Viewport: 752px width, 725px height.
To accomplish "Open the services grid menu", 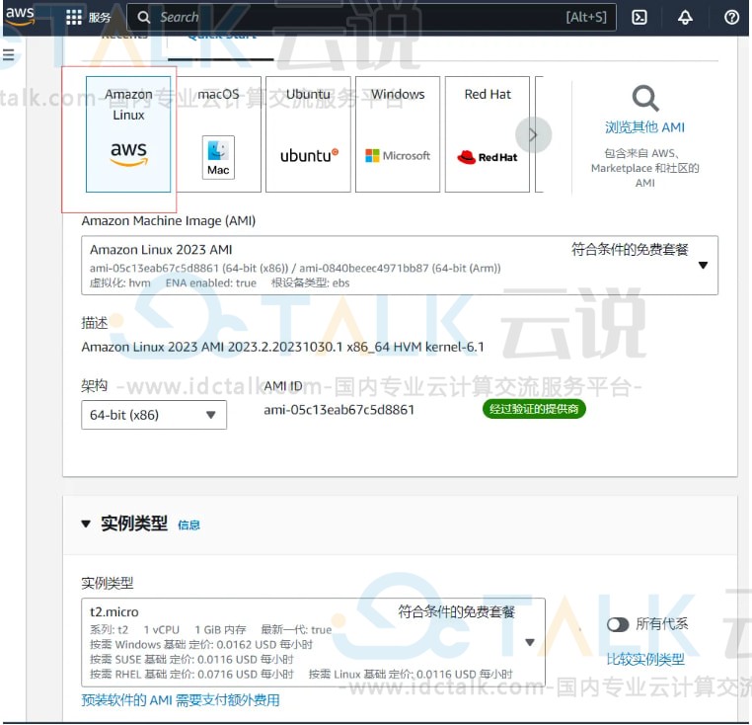I will [x=74, y=17].
